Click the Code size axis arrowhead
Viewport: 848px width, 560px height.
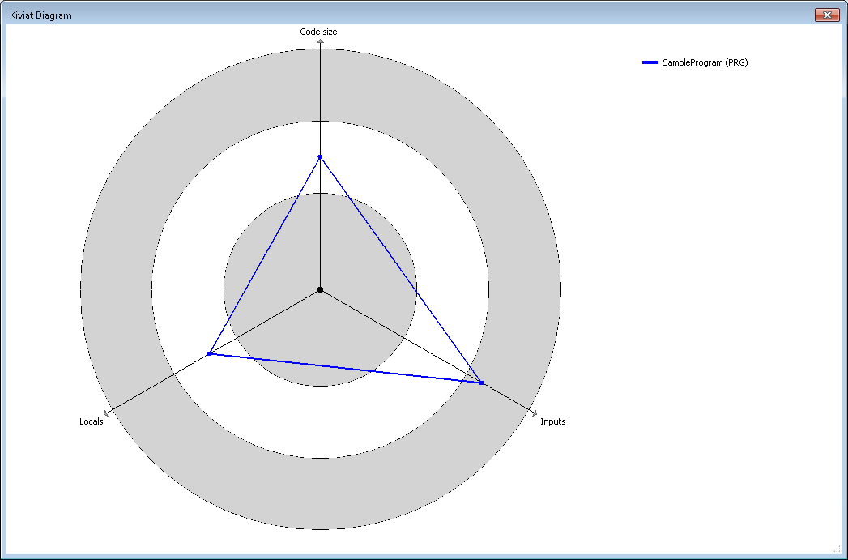pos(320,41)
